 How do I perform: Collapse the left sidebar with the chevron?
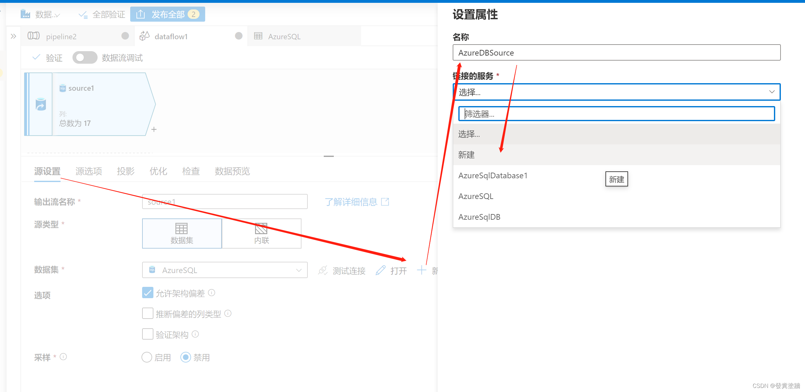[13, 36]
